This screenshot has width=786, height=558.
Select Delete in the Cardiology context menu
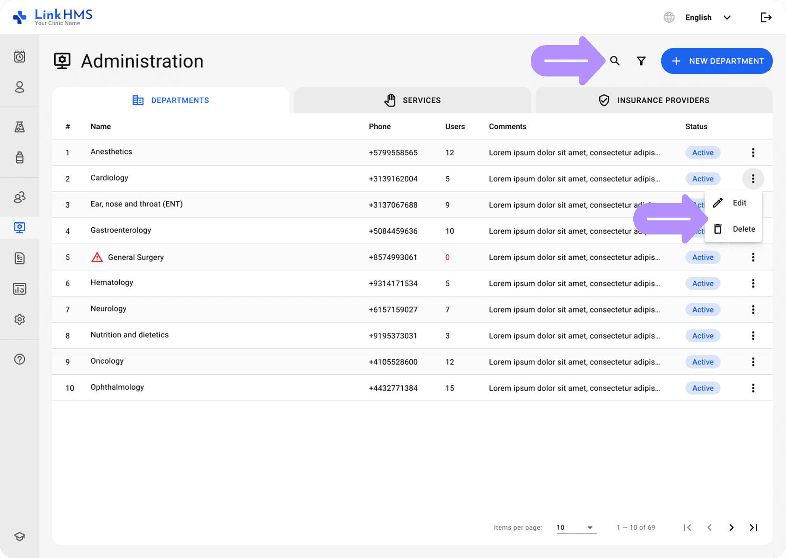[743, 229]
